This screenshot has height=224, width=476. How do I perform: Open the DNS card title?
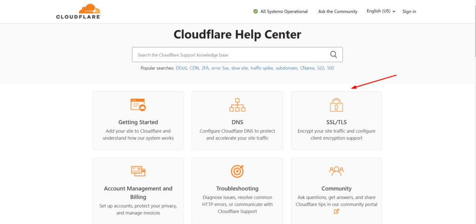pyautogui.click(x=238, y=122)
